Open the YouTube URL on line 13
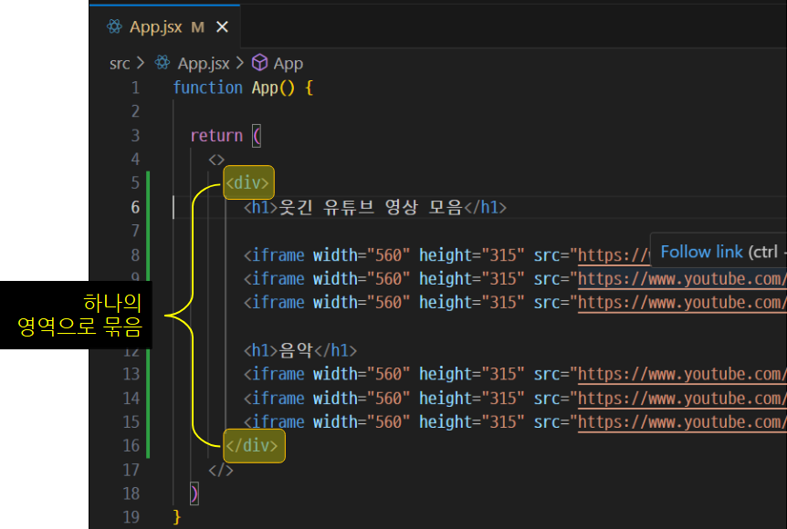Image resolution: width=787 pixels, height=529 pixels. click(x=680, y=374)
